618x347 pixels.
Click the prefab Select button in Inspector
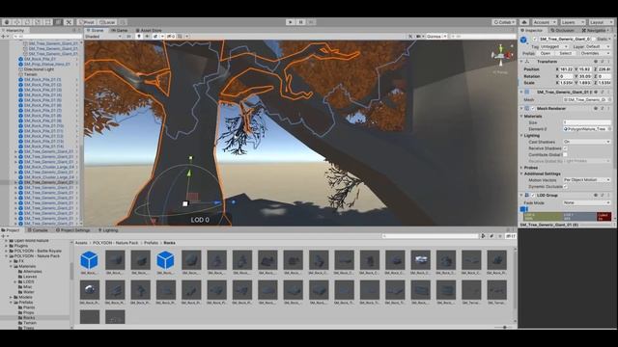pos(565,54)
